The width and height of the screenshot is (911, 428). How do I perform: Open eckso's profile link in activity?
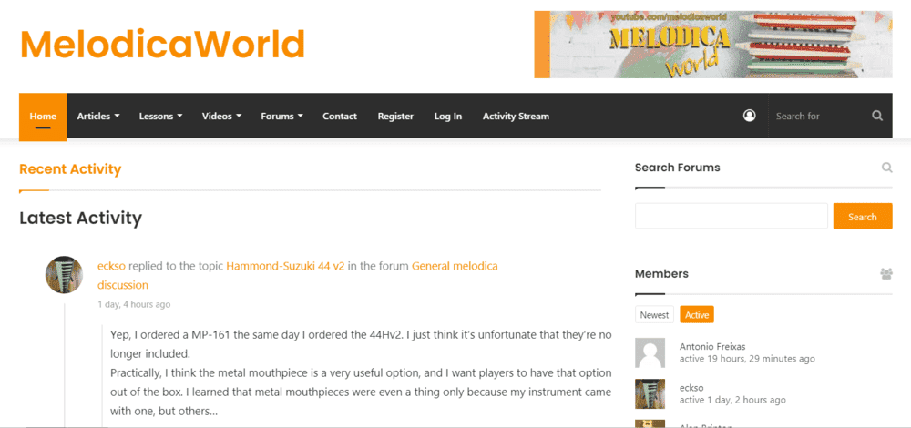111,267
